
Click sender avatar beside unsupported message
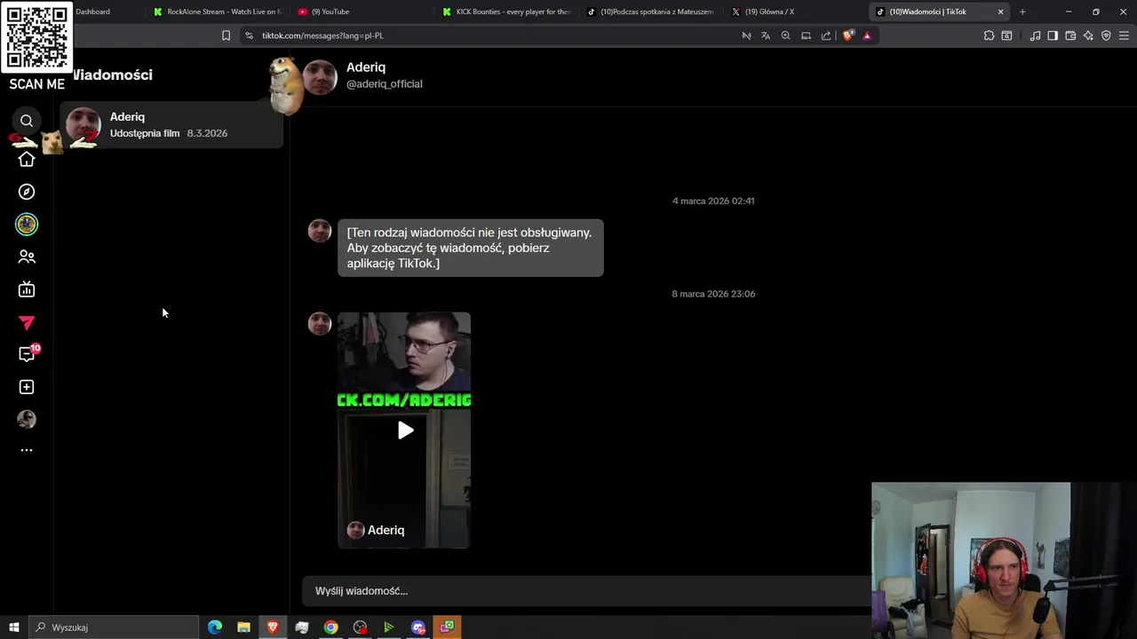(x=320, y=231)
